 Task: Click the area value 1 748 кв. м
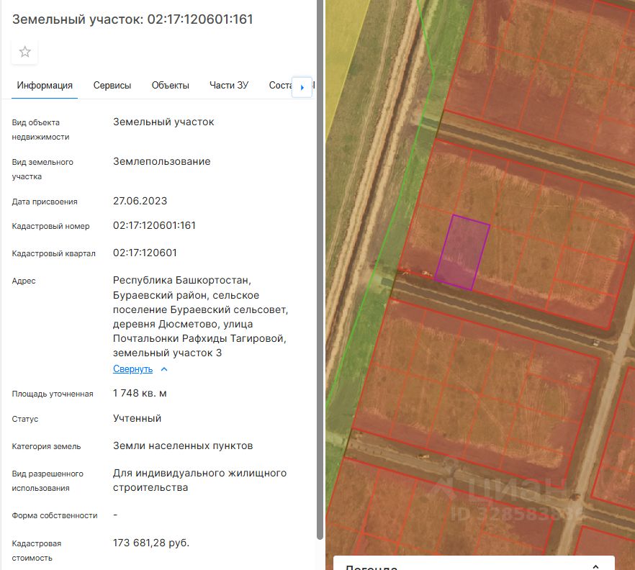point(140,393)
